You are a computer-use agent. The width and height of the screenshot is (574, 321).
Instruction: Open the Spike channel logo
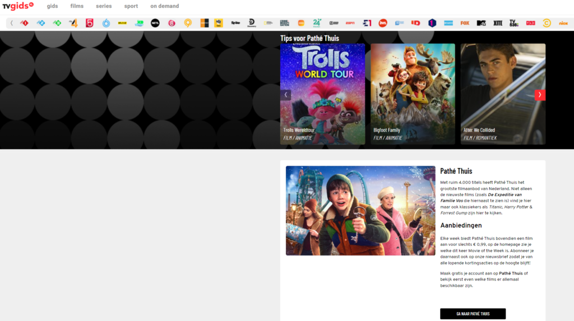(x=235, y=23)
